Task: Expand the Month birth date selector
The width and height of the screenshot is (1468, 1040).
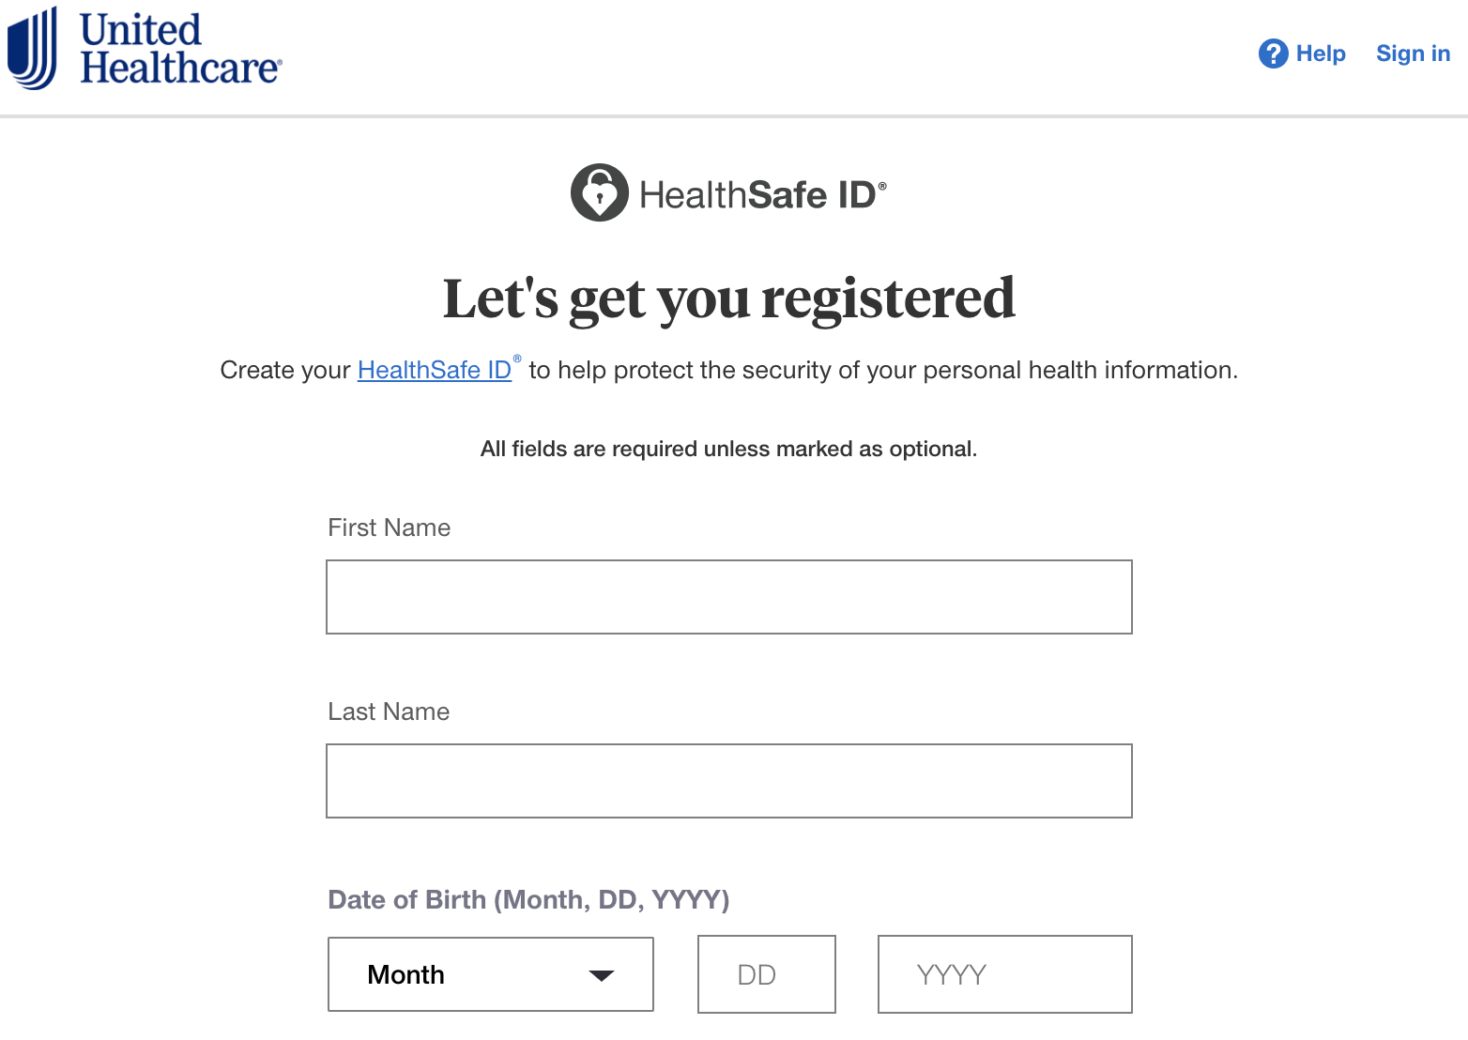Action: pyautogui.click(x=491, y=974)
